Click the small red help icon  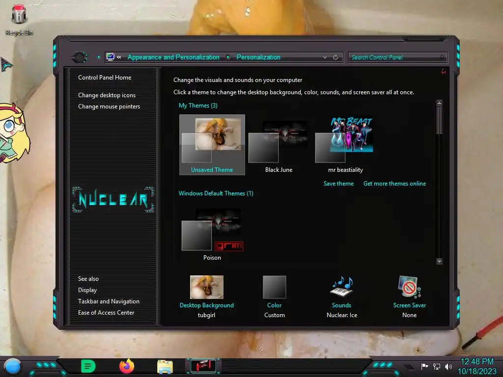tap(444, 72)
